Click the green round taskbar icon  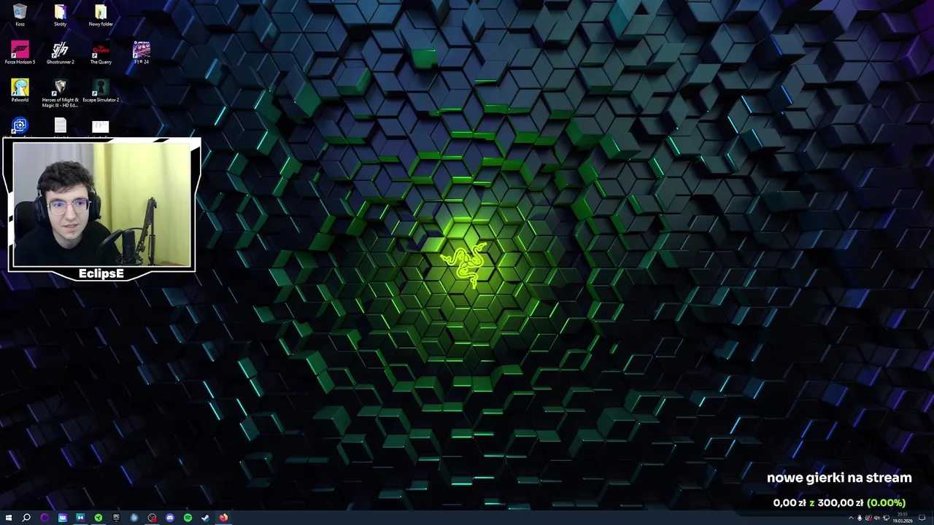99,518
